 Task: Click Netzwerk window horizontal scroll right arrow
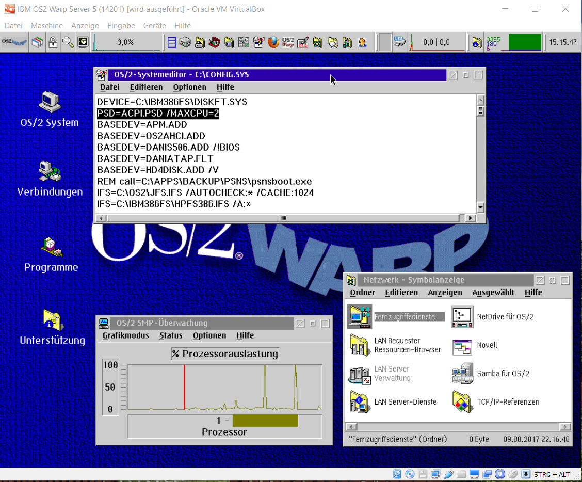pos(565,427)
